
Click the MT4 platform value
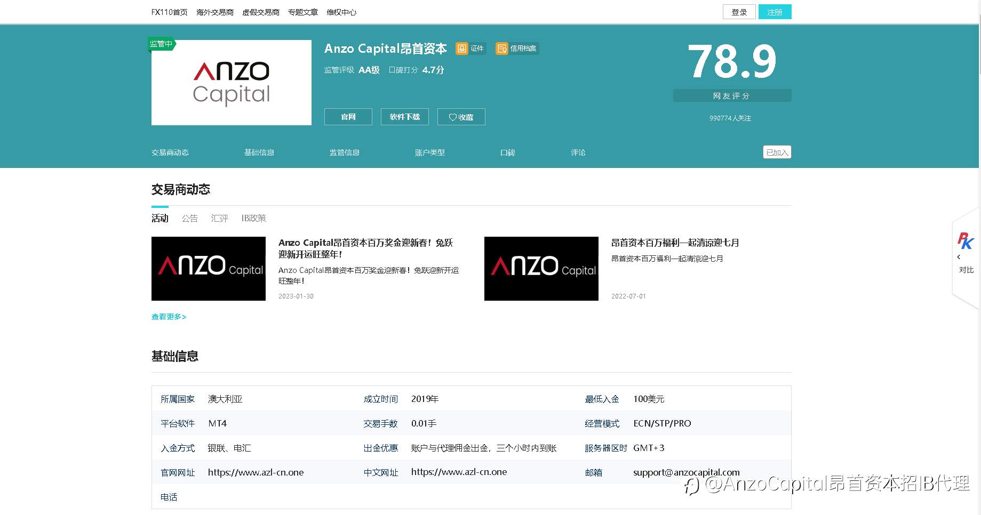[x=218, y=423]
